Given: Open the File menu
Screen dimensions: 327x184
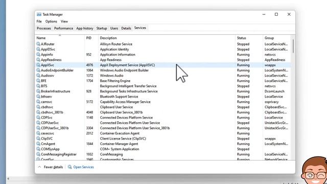Looking at the screenshot, I should tap(39, 21).
